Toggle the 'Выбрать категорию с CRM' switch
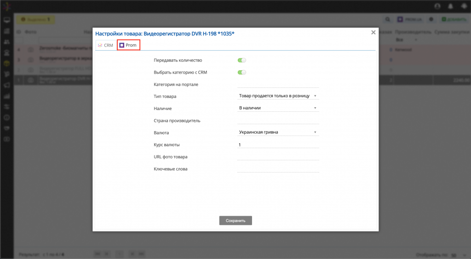The width and height of the screenshot is (471, 259). (x=242, y=72)
